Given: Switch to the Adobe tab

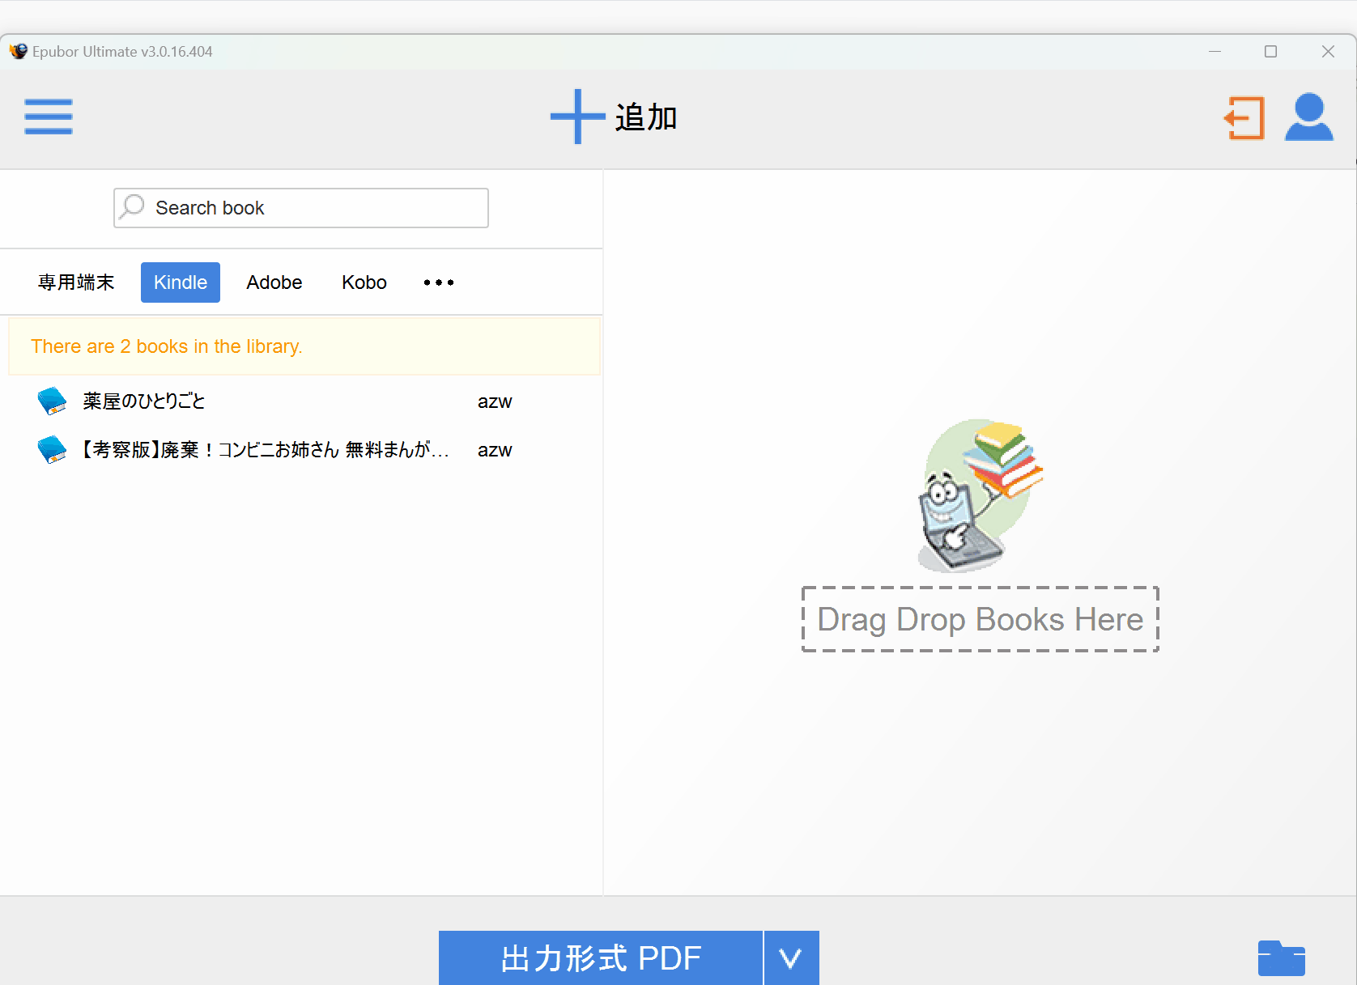Looking at the screenshot, I should (274, 282).
